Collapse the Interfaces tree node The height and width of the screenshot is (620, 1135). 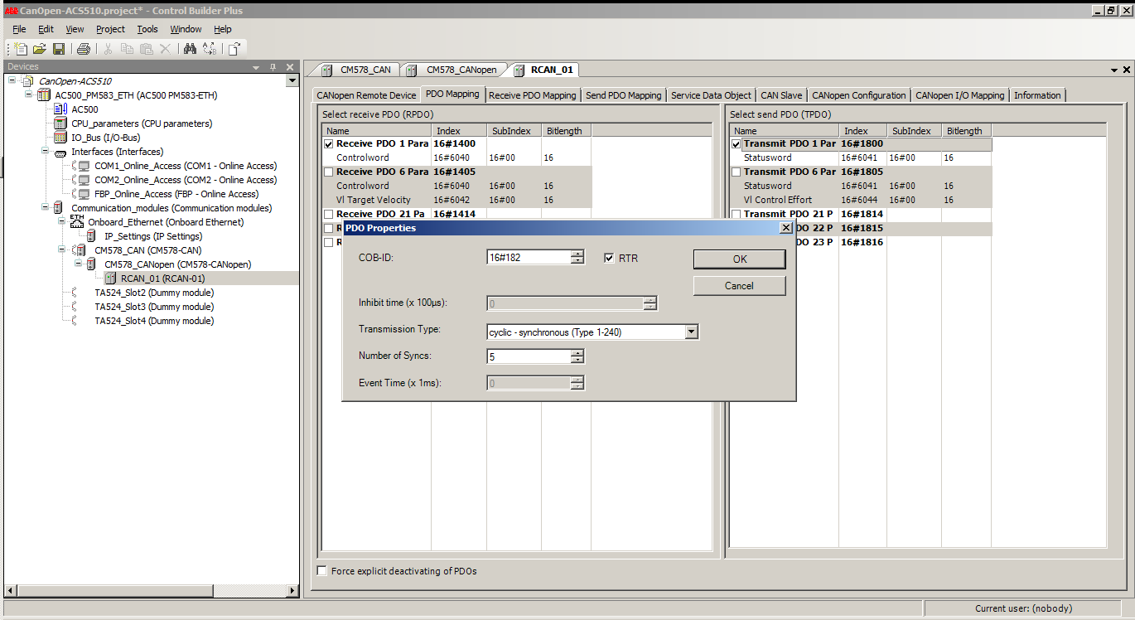(x=45, y=152)
